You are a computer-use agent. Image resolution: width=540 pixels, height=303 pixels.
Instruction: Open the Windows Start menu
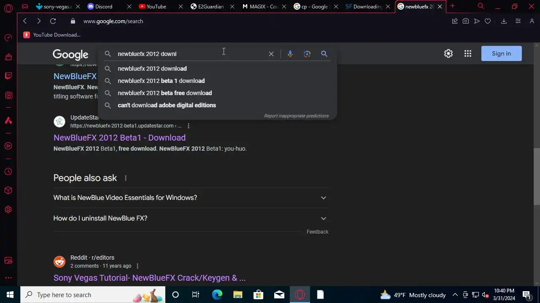[x=10, y=295]
